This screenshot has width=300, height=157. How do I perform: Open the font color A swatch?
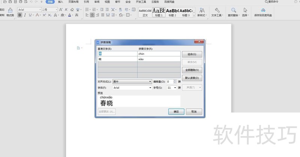(69, 15)
